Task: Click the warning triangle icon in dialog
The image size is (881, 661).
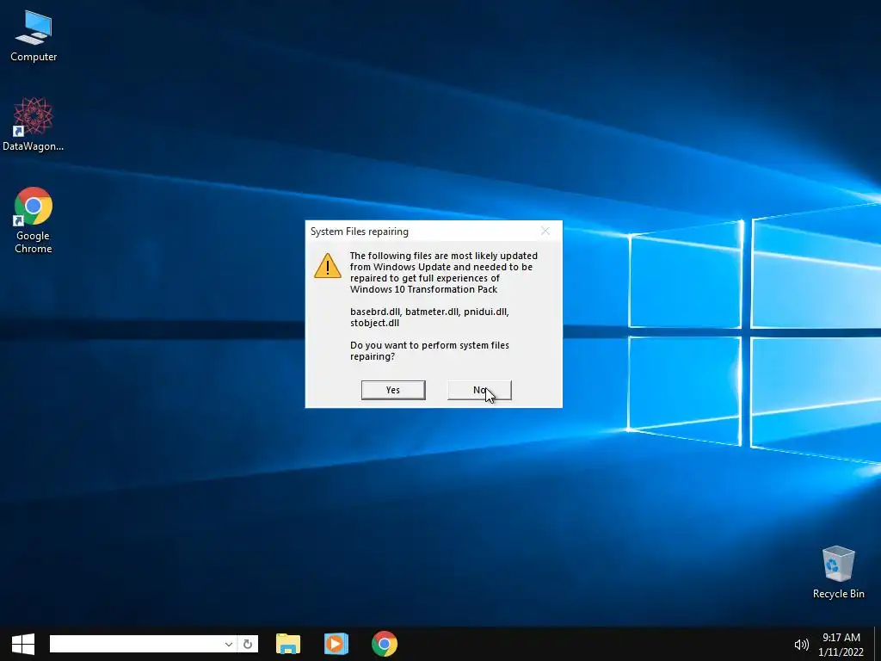Action: (328, 266)
